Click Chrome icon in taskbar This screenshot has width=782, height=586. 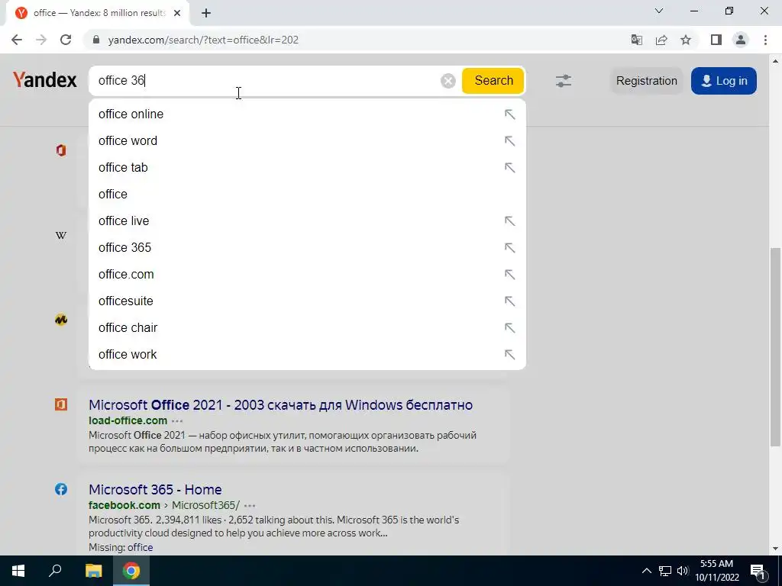[131, 571]
